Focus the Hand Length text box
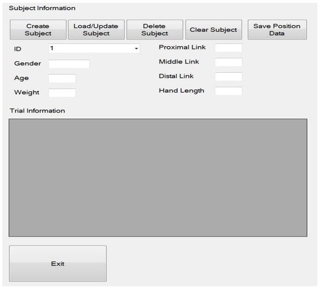Viewport: 320px width, 289px height. pos(229,91)
